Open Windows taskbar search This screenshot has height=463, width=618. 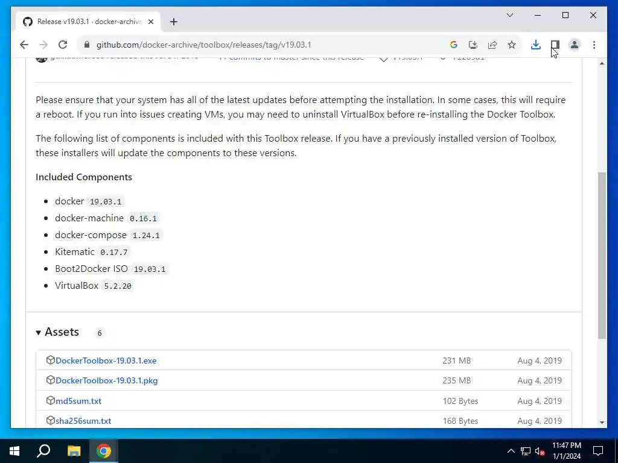(x=43, y=451)
